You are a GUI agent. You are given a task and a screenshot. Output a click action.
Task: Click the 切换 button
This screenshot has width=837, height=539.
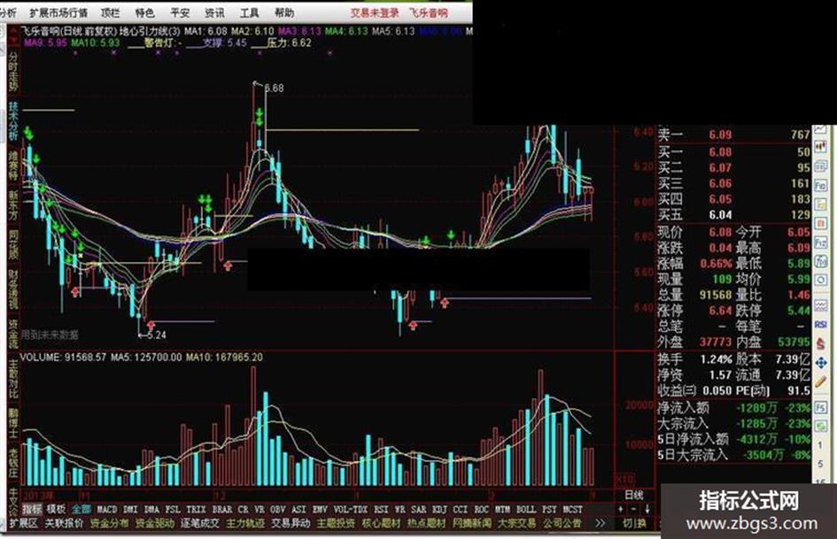click(x=633, y=523)
